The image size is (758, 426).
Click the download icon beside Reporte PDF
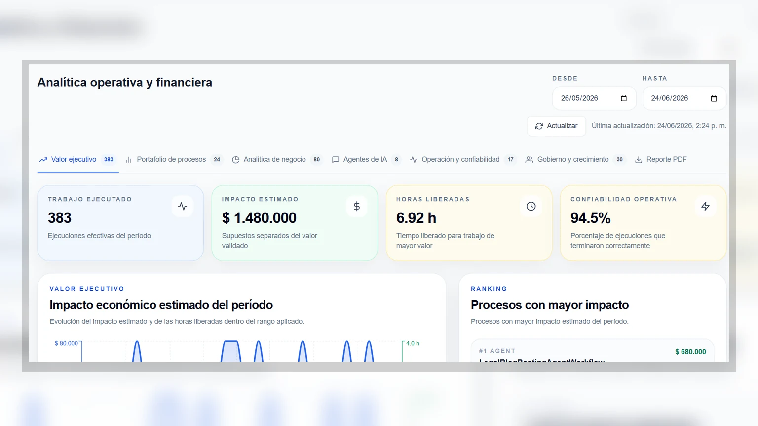click(639, 160)
